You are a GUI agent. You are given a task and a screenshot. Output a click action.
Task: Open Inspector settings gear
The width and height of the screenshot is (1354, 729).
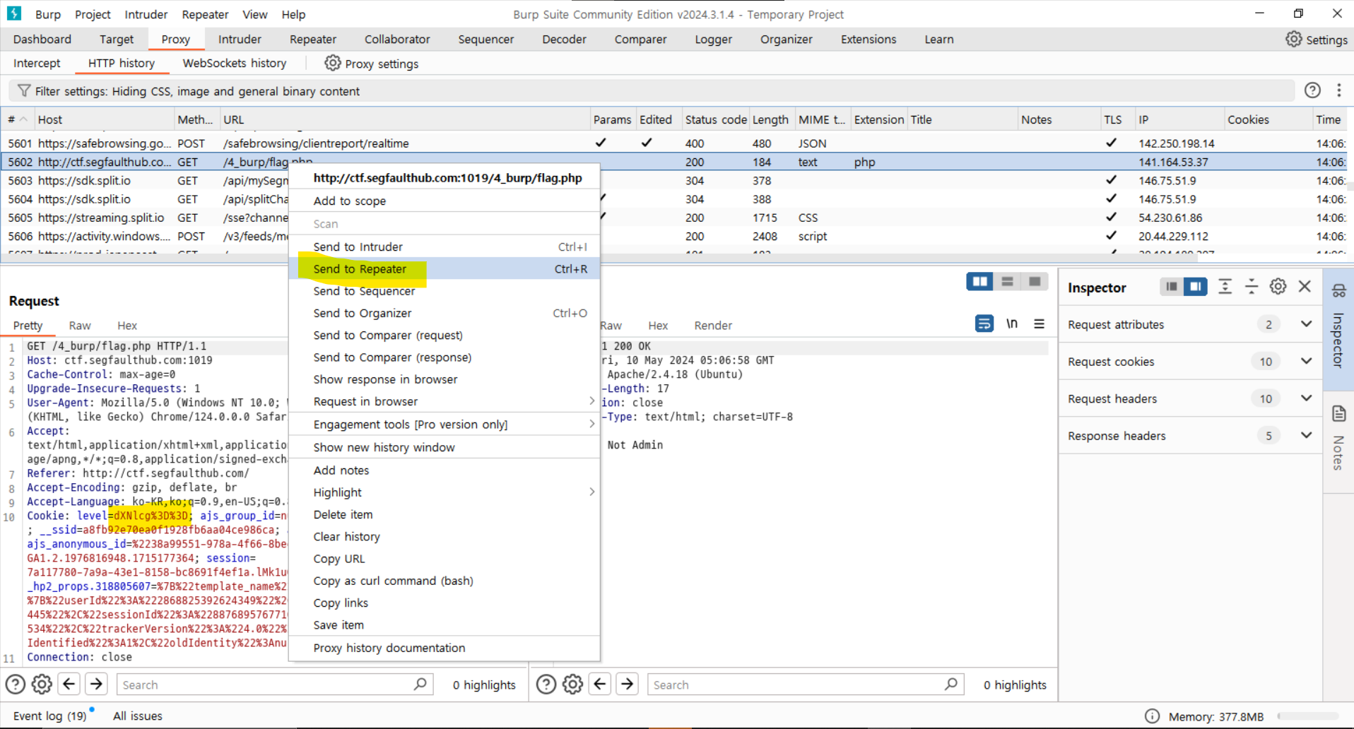[x=1278, y=286]
